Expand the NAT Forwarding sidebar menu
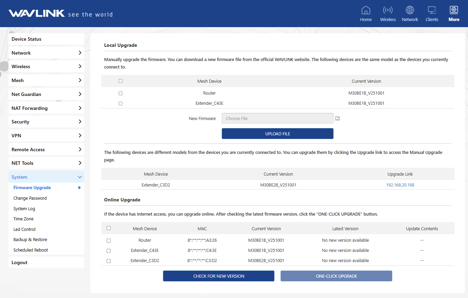Screen dimensions: 468x298 (46, 108)
